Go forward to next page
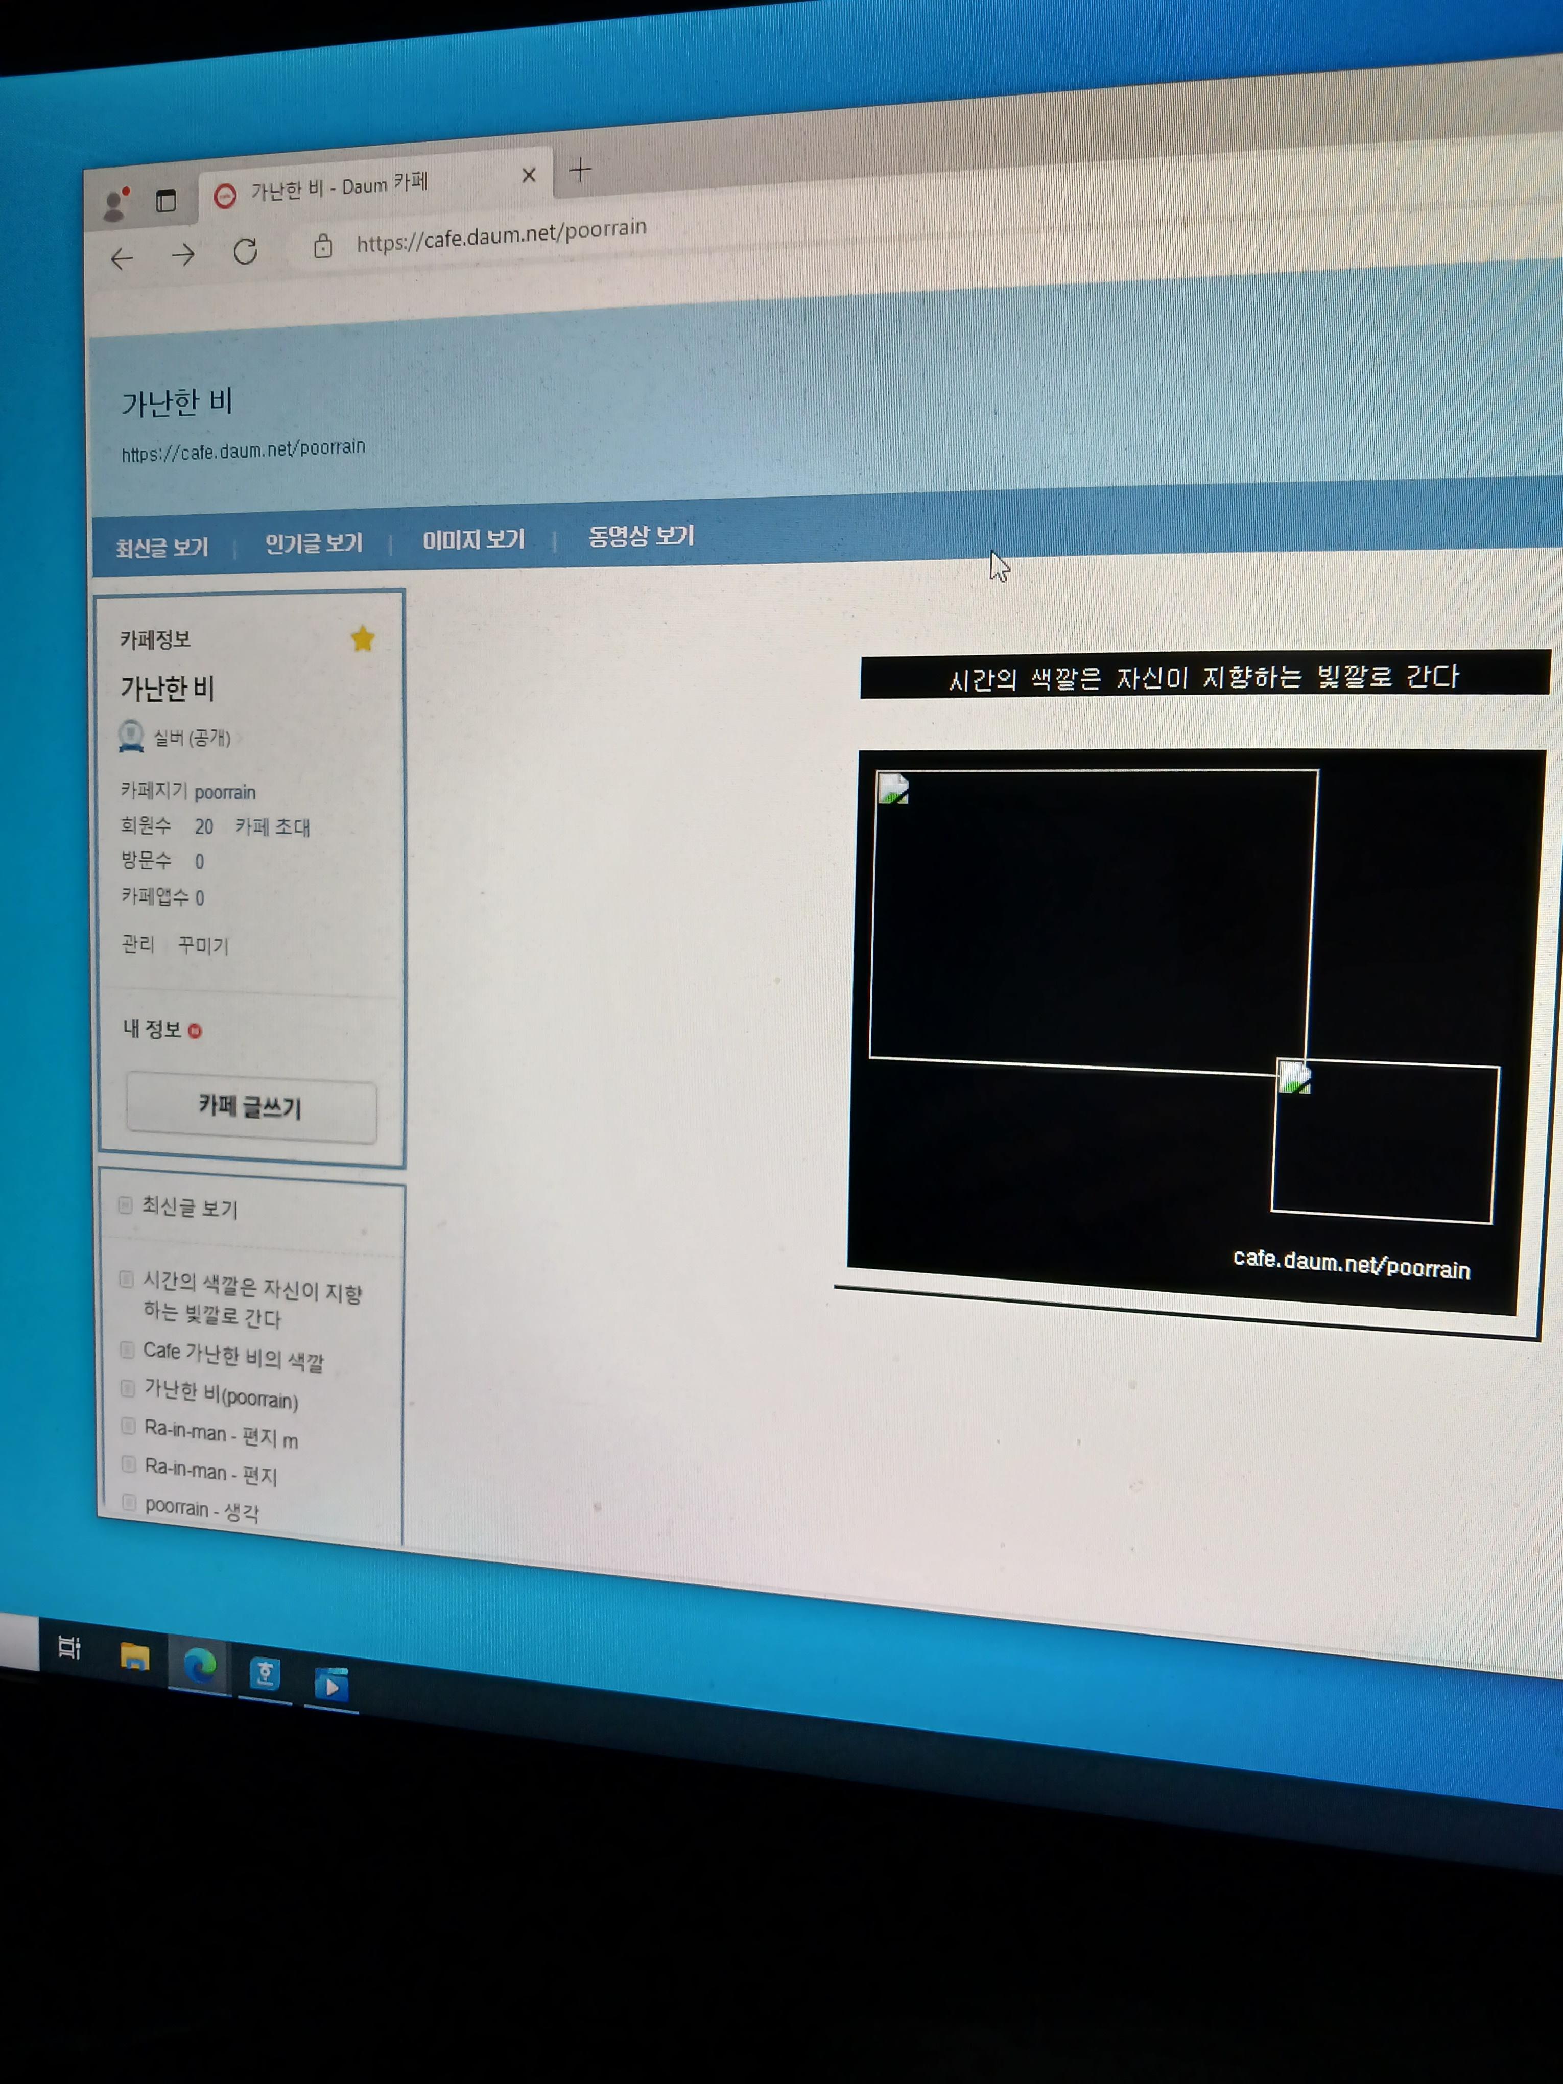1563x2084 pixels. 184,254
